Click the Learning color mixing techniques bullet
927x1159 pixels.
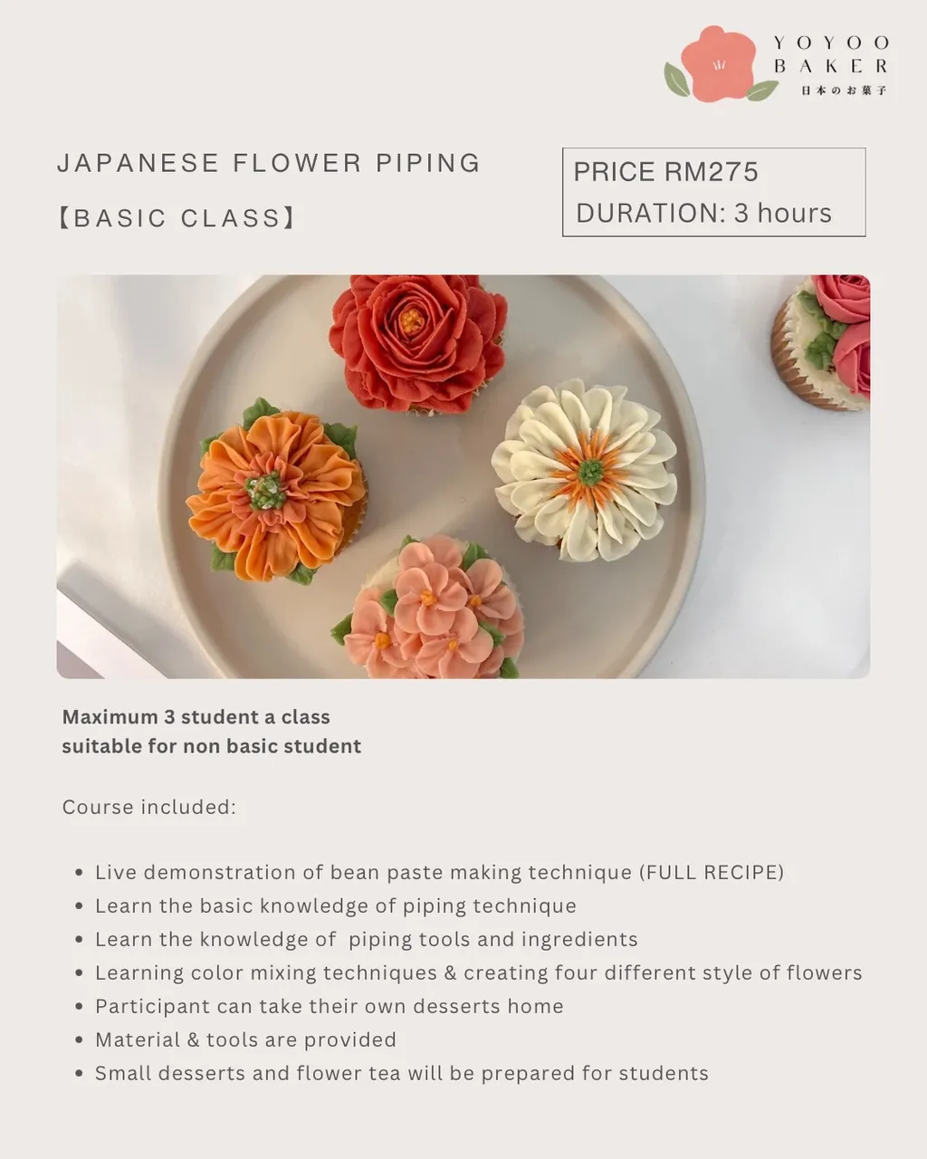478,973
